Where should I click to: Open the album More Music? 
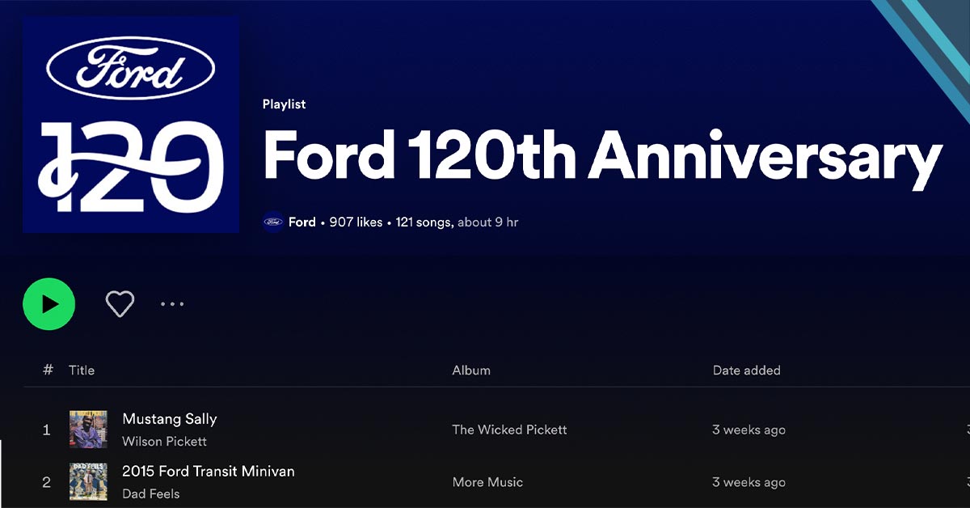[x=487, y=482]
